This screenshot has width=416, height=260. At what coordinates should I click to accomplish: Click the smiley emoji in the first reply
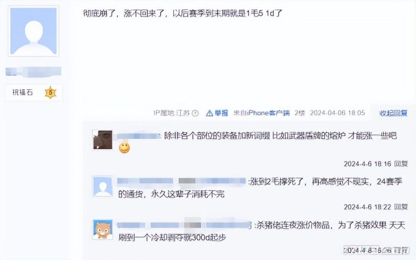point(124,148)
